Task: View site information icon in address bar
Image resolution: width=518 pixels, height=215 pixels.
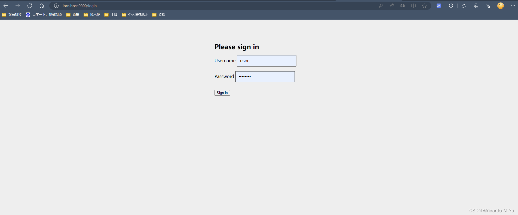Action: pyautogui.click(x=56, y=6)
